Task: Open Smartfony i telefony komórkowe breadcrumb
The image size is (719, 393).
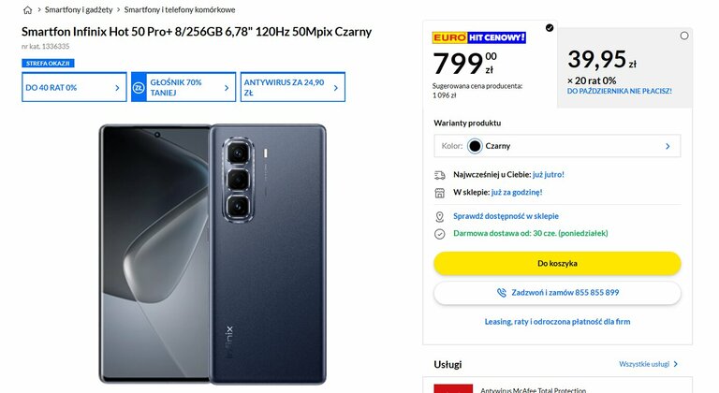Action: pyautogui.click(x=180, y=9)
